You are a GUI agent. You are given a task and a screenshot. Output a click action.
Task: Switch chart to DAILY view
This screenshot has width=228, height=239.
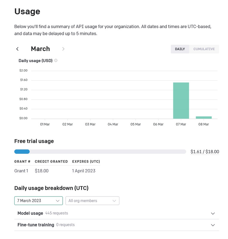pyautogui.click(x=180, y=49)
